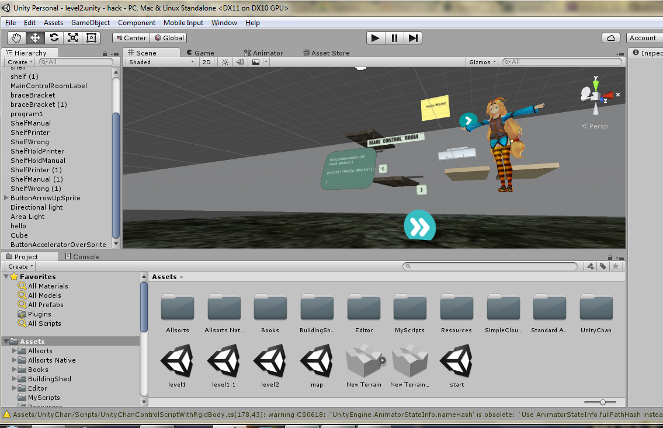The width and height of the screenshot is (663, 428).
Task: Open the Component menu
Action: pos(137,23)
